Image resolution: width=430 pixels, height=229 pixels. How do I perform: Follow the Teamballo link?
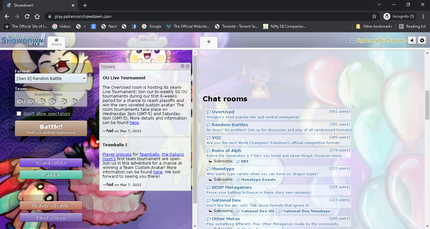coord(149,154)
